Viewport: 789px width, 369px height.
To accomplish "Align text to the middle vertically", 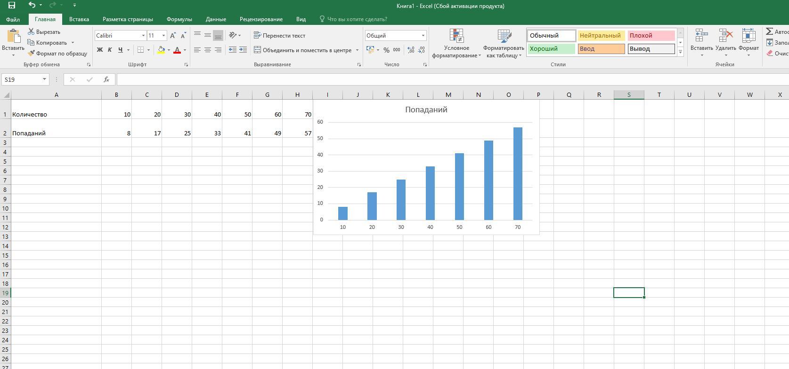I will tap(208, 35).
